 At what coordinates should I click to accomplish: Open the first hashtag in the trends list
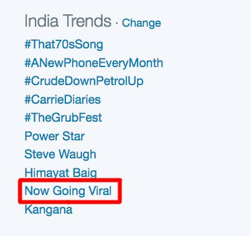pos(64,45)
